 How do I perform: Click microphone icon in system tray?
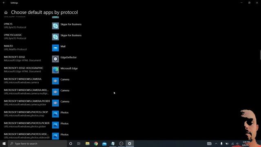click(x=221, y=143)
